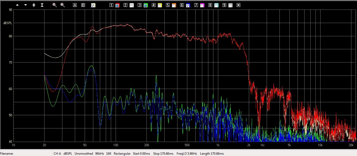Click the 100 frequency axis label

[115, 145]
